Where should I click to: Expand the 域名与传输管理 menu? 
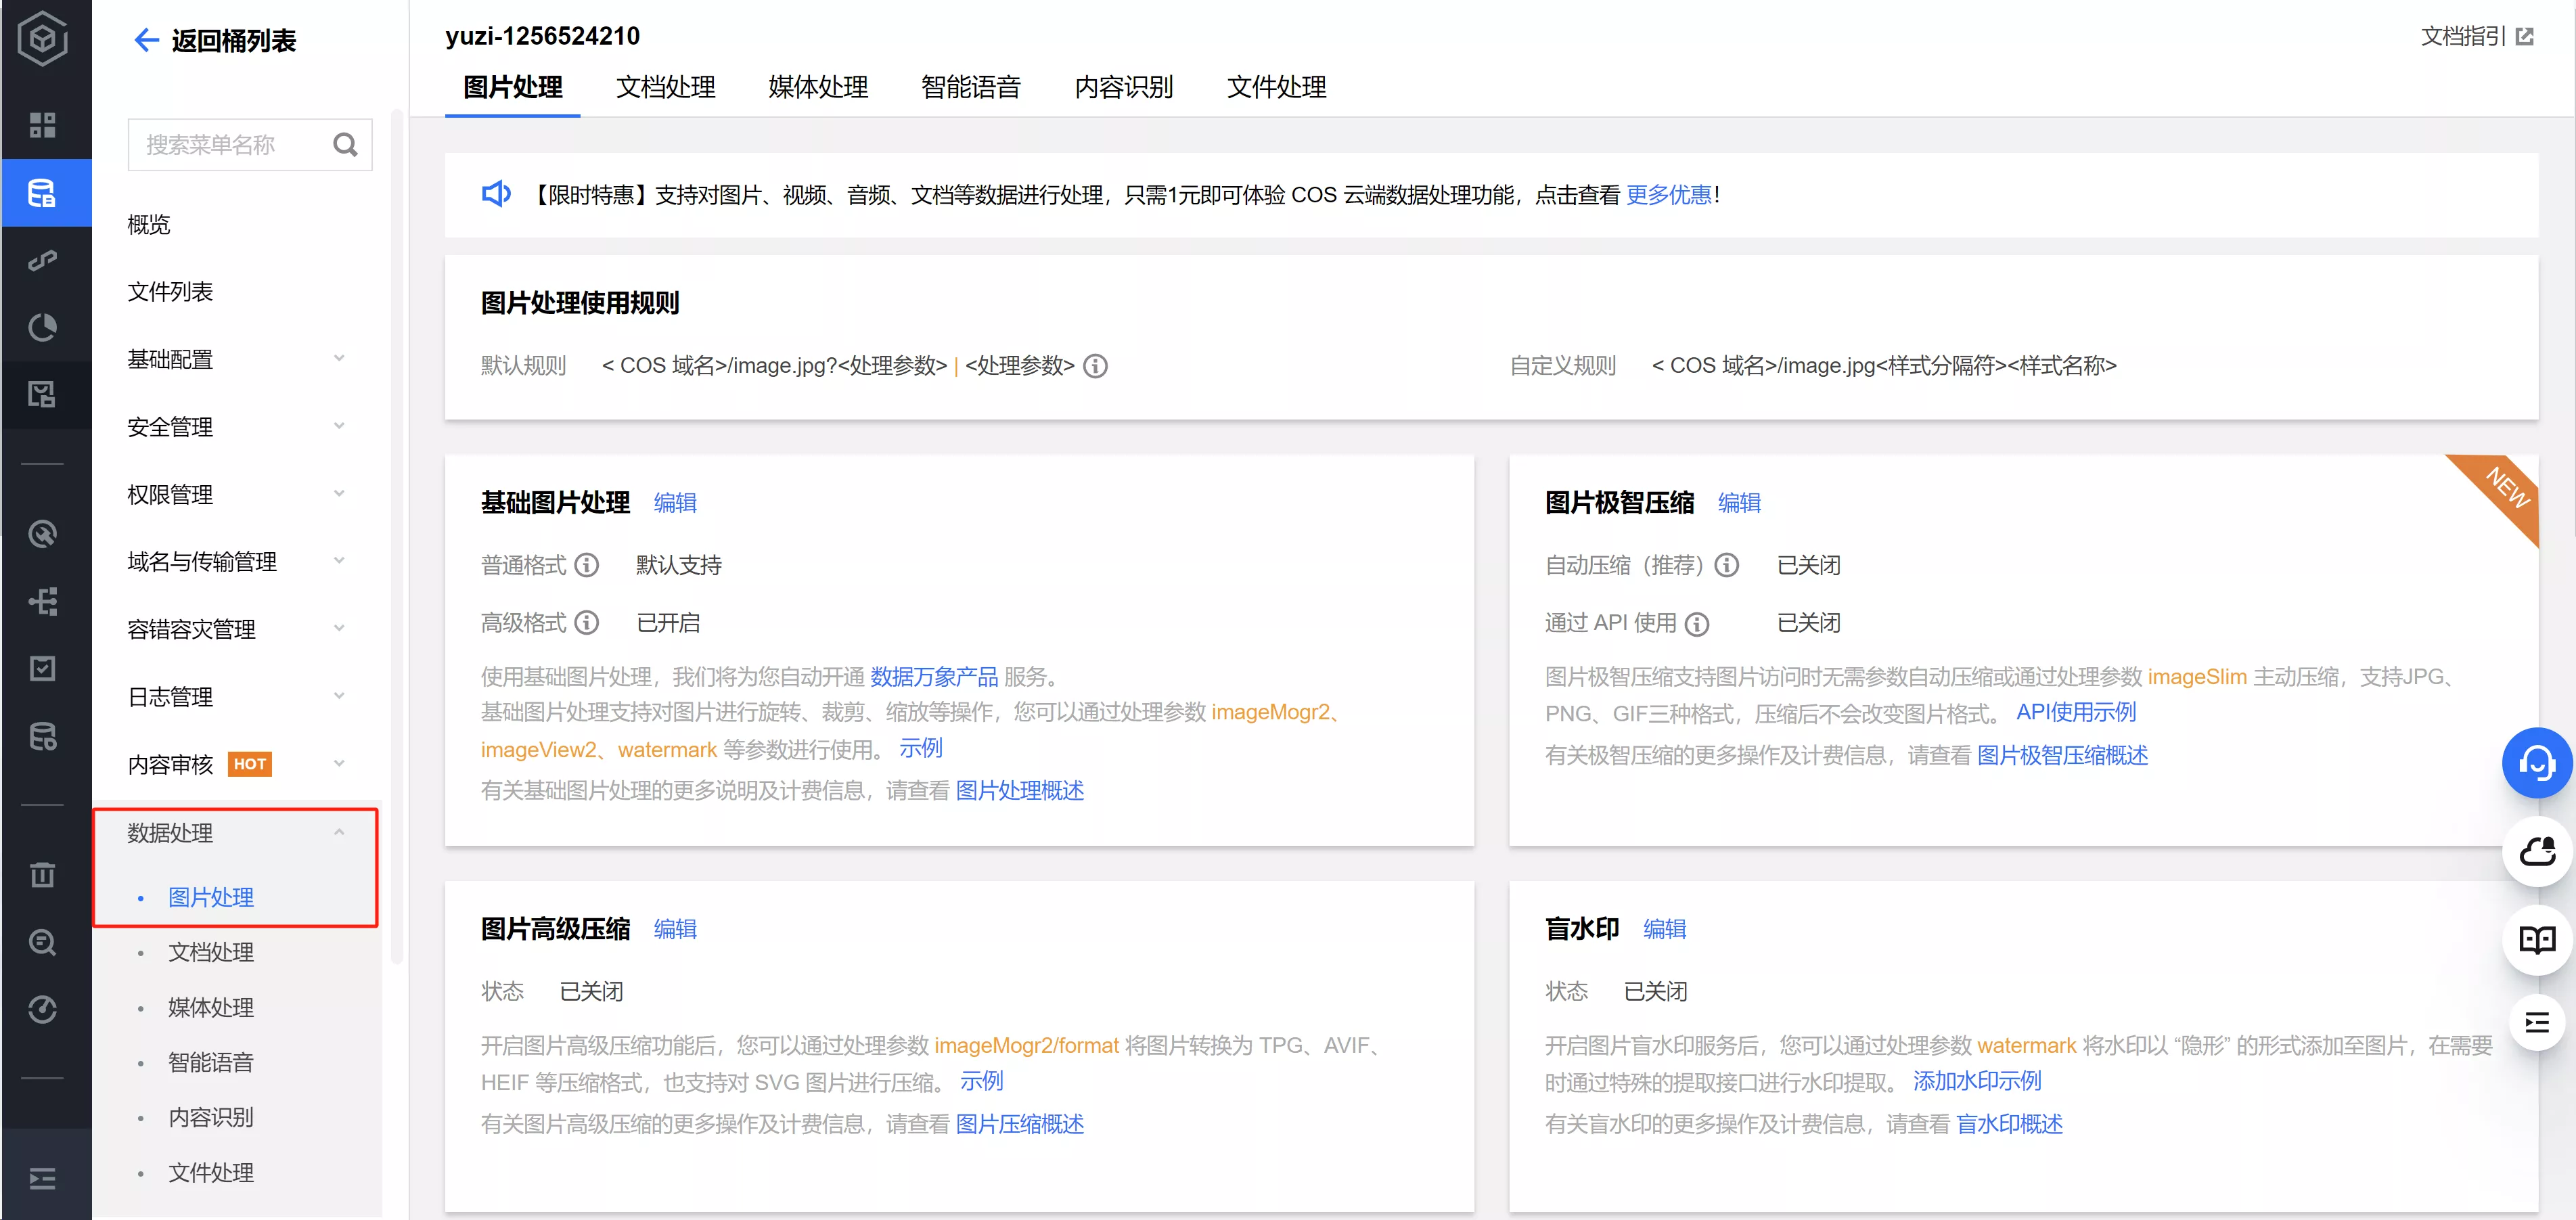pos(236,561)
